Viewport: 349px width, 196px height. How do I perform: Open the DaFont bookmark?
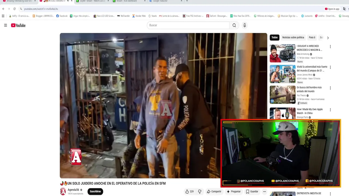tap(217, 16)
